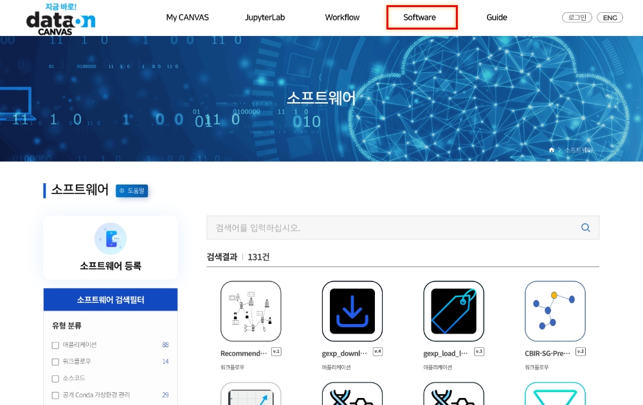Open the Recommend… network diagram icon
This screenshot has height=405, width=643.
point(251,311)
